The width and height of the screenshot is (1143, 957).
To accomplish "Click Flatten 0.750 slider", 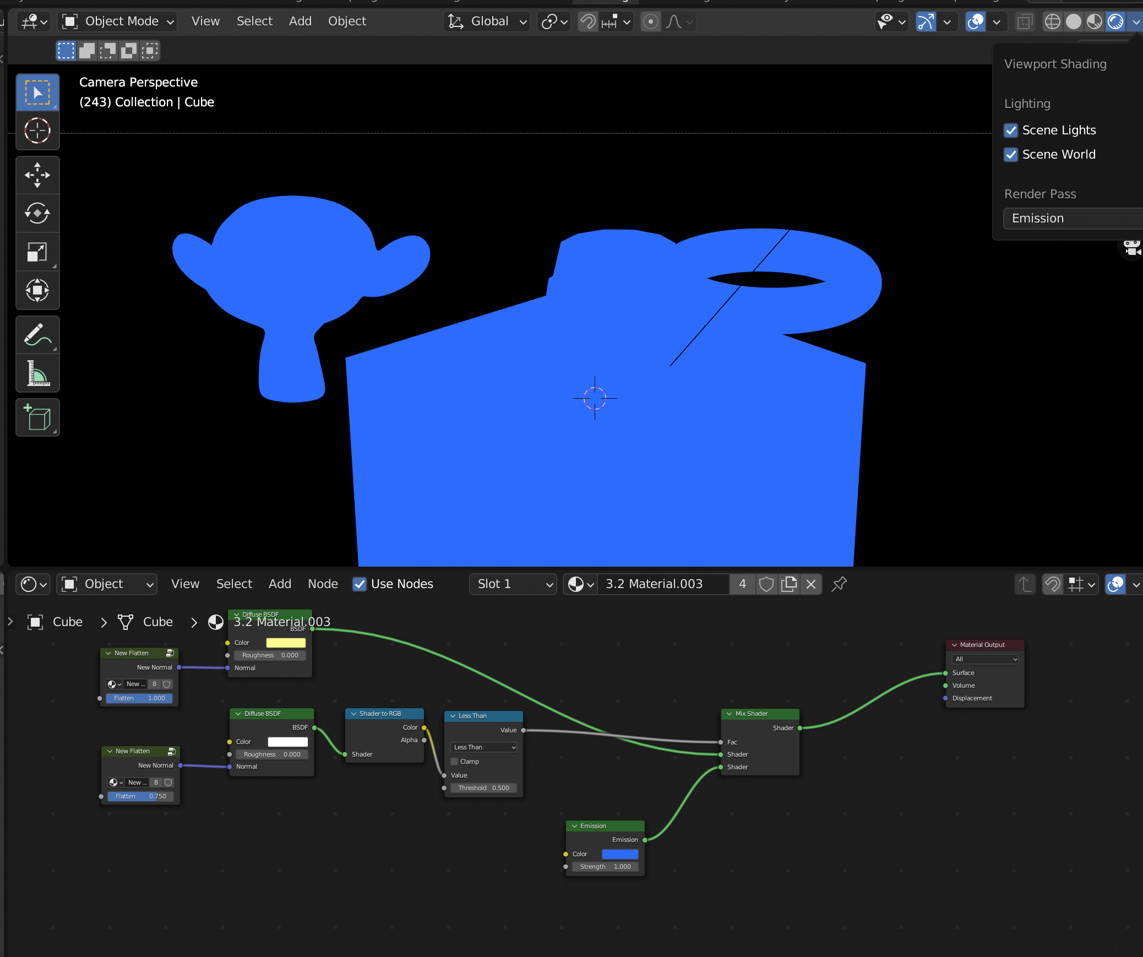I will [x=140, y=796].
